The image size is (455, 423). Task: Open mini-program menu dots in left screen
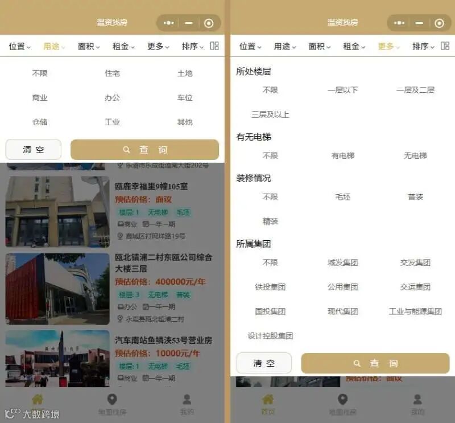click(x=168, y=23)
